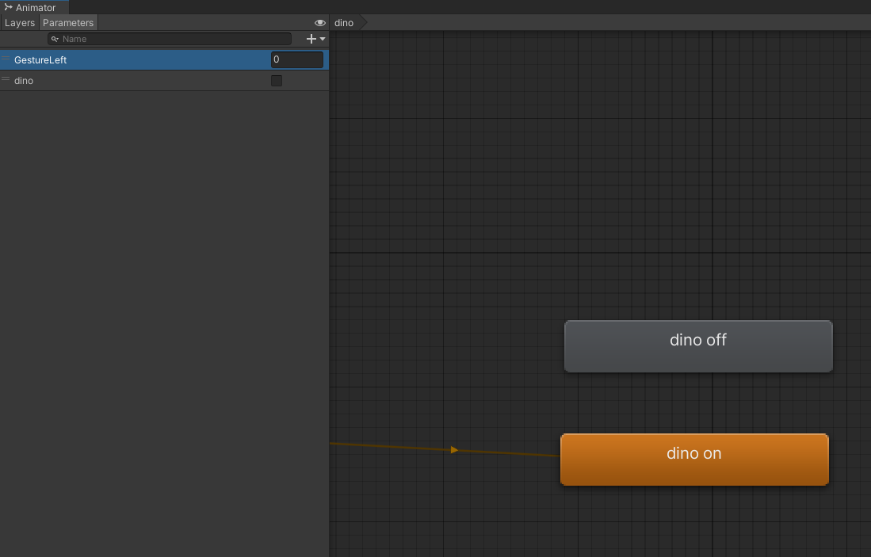Select the dino on state node

694,460
